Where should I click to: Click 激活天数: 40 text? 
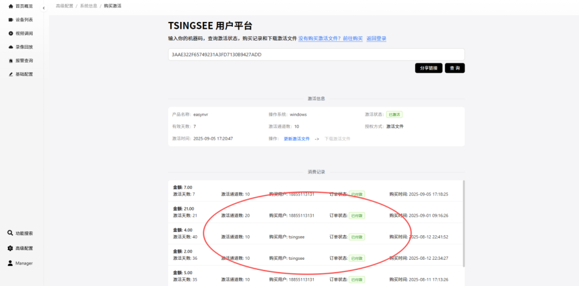pos(185,237)
